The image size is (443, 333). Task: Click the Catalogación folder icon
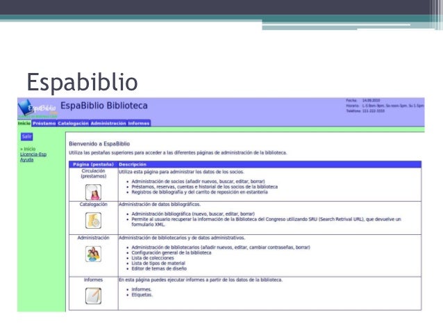coord(93,220)
